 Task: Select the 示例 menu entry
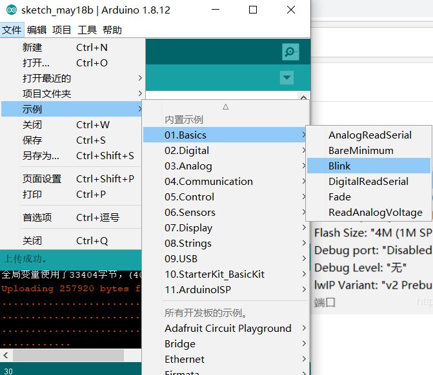pos(72,109)
